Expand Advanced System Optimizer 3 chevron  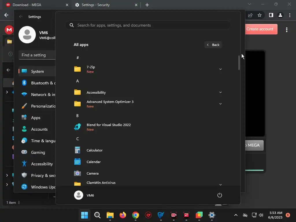tap(221, 104)
